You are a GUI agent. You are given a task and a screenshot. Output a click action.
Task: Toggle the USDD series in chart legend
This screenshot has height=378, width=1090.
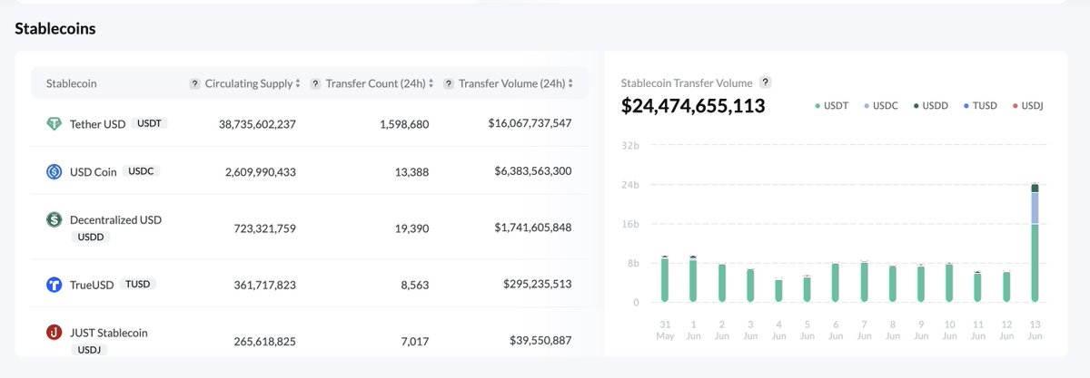pyautogui.click(x=931, y=106)
